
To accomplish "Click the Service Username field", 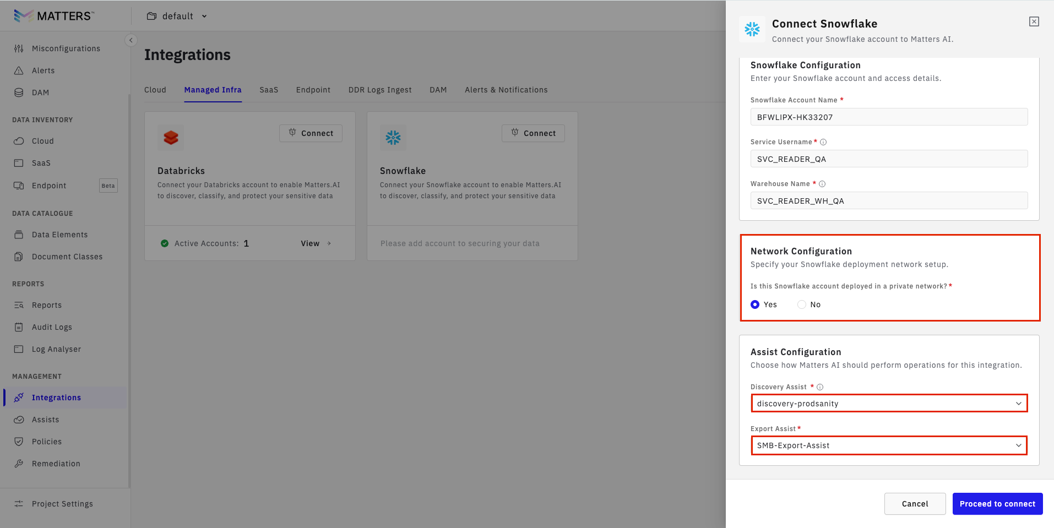I will 889,159.
